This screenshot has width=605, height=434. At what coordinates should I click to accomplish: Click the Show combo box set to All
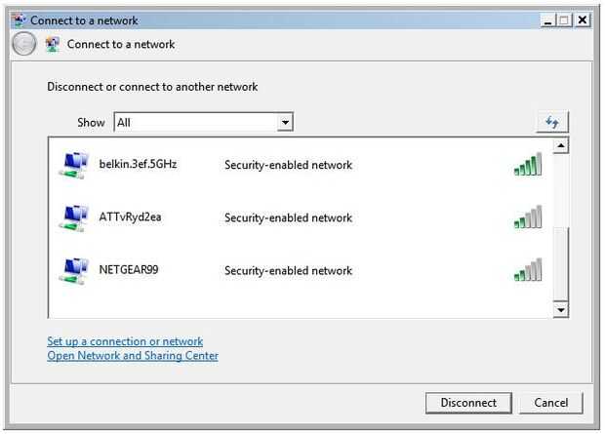coord(195,123)
